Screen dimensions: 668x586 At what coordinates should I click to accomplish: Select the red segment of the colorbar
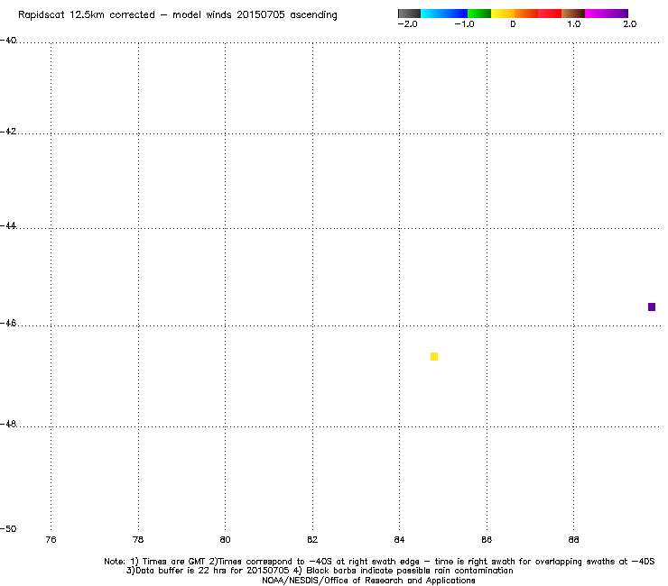pyautogui.click(x=550, y=14)
